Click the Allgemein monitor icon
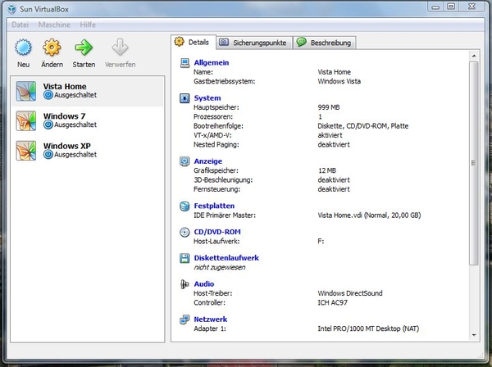This screenshot has height=367, width=492. click(184, 63)
